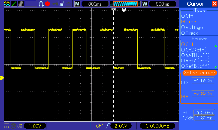Open the 1.00V channel scale field
Screen dimensions: 218x130
point(35,126)
